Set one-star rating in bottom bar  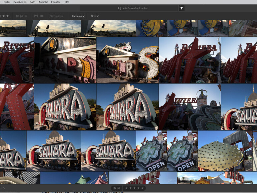pos(126,188)
